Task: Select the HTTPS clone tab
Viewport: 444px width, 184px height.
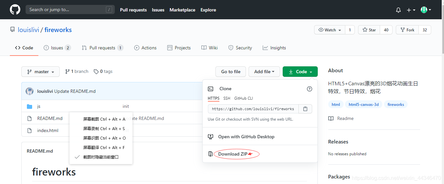Action: (213, 98)
